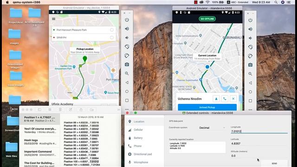Select Cellular tab in Extended controls
This screenshot has width=297, height=167.
(x=144, y=130)
